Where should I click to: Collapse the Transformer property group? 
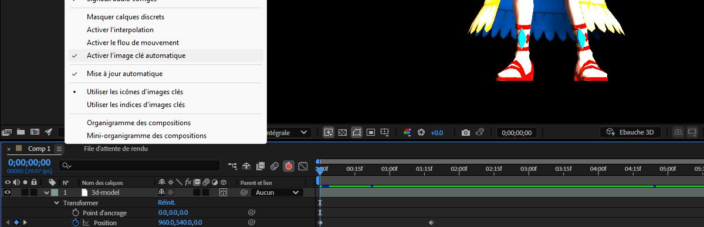(x=57, y=202)
